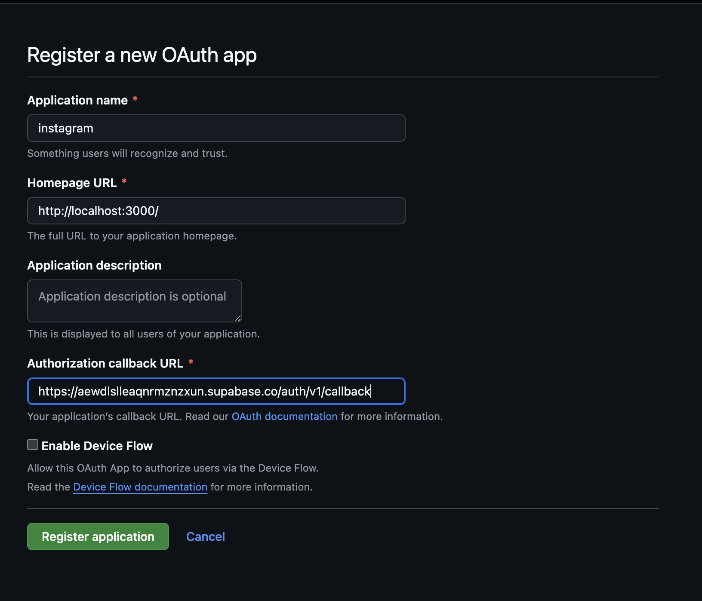Open the OAuth documentation link

coord(284,416)
